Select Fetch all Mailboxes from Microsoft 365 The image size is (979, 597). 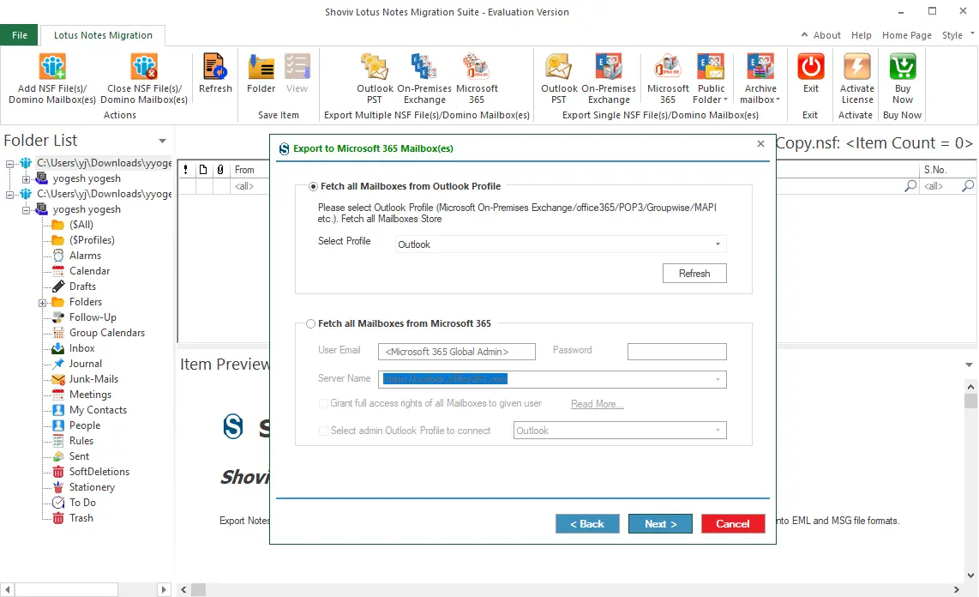(311, 323)
